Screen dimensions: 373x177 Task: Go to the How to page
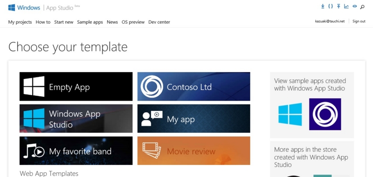[43, 22]
